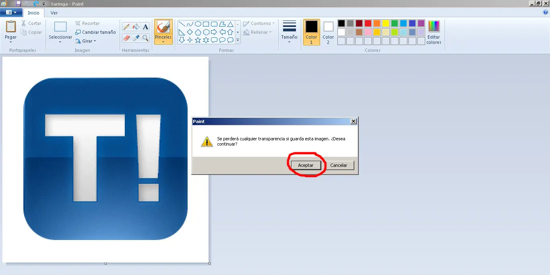Choose the five-point star shape
The image size is (550, 275).
pyautogui.click(x=198, y=40)
